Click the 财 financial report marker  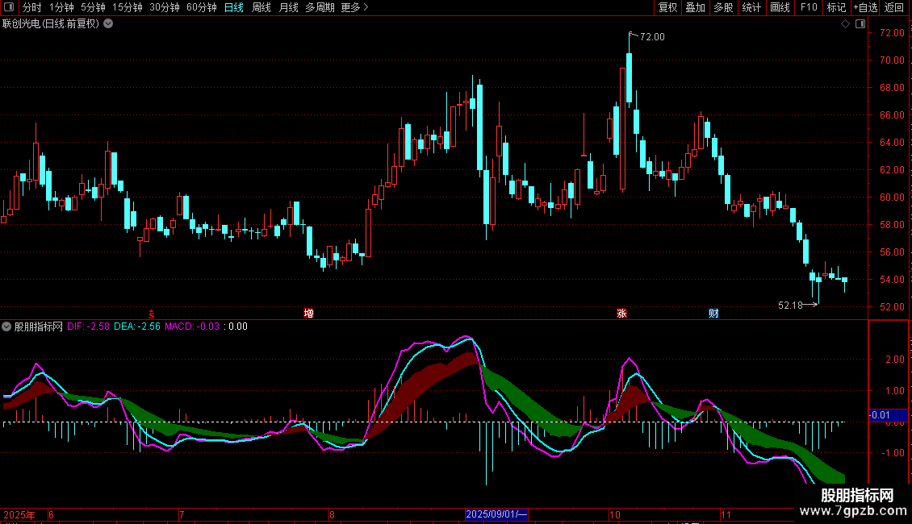pyautogui.click(x=713, y=314)
